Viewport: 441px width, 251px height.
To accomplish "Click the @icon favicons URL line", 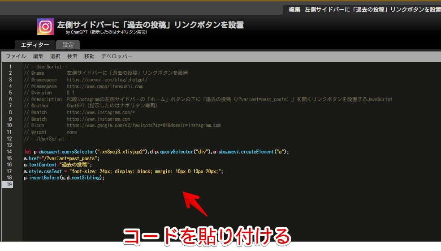I will pos(122,125).
